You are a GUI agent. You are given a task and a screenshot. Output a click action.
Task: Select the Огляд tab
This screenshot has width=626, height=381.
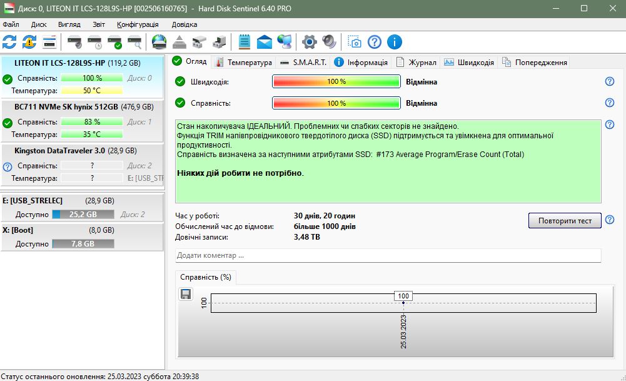point(189,61)
